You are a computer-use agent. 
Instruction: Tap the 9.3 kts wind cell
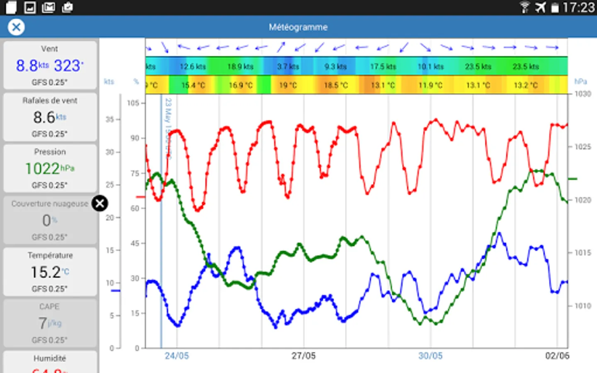(336, 66)
